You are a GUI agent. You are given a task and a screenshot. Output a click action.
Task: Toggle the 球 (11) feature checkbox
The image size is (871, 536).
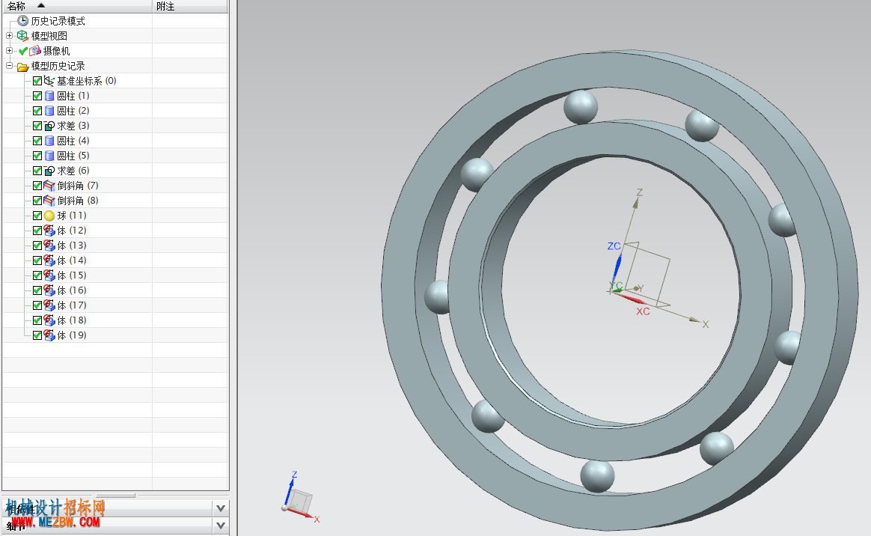coord(37,216)
